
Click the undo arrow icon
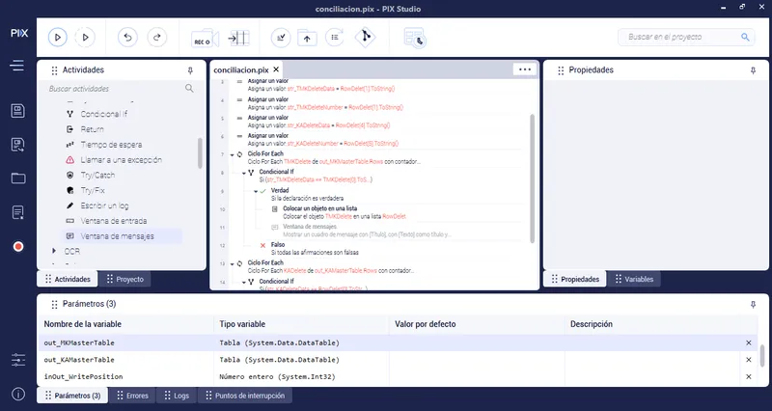127,38
